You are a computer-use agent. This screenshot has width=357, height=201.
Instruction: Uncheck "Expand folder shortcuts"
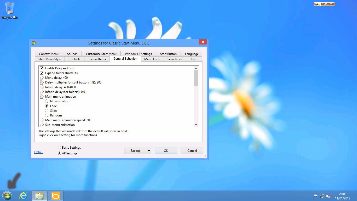[x=42, y=73]
